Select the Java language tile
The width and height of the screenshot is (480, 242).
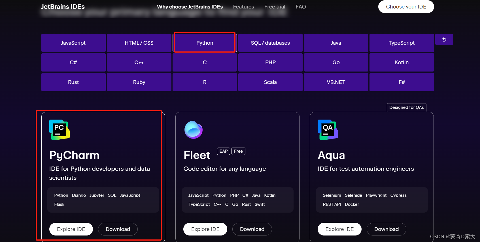click(336, 43)
